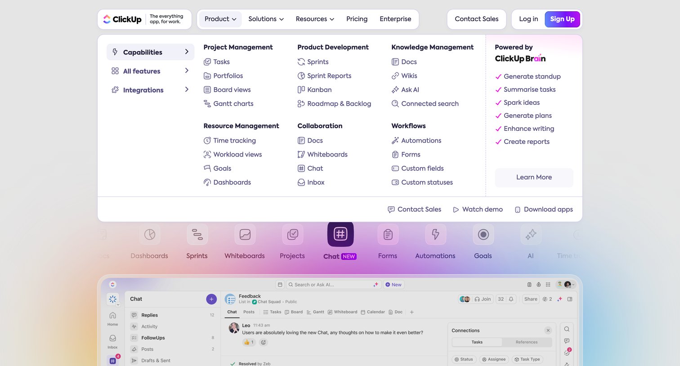The image size is (680, 366).
Task: Click the Search or Ask AI field
Action: [x=334, y=285]
